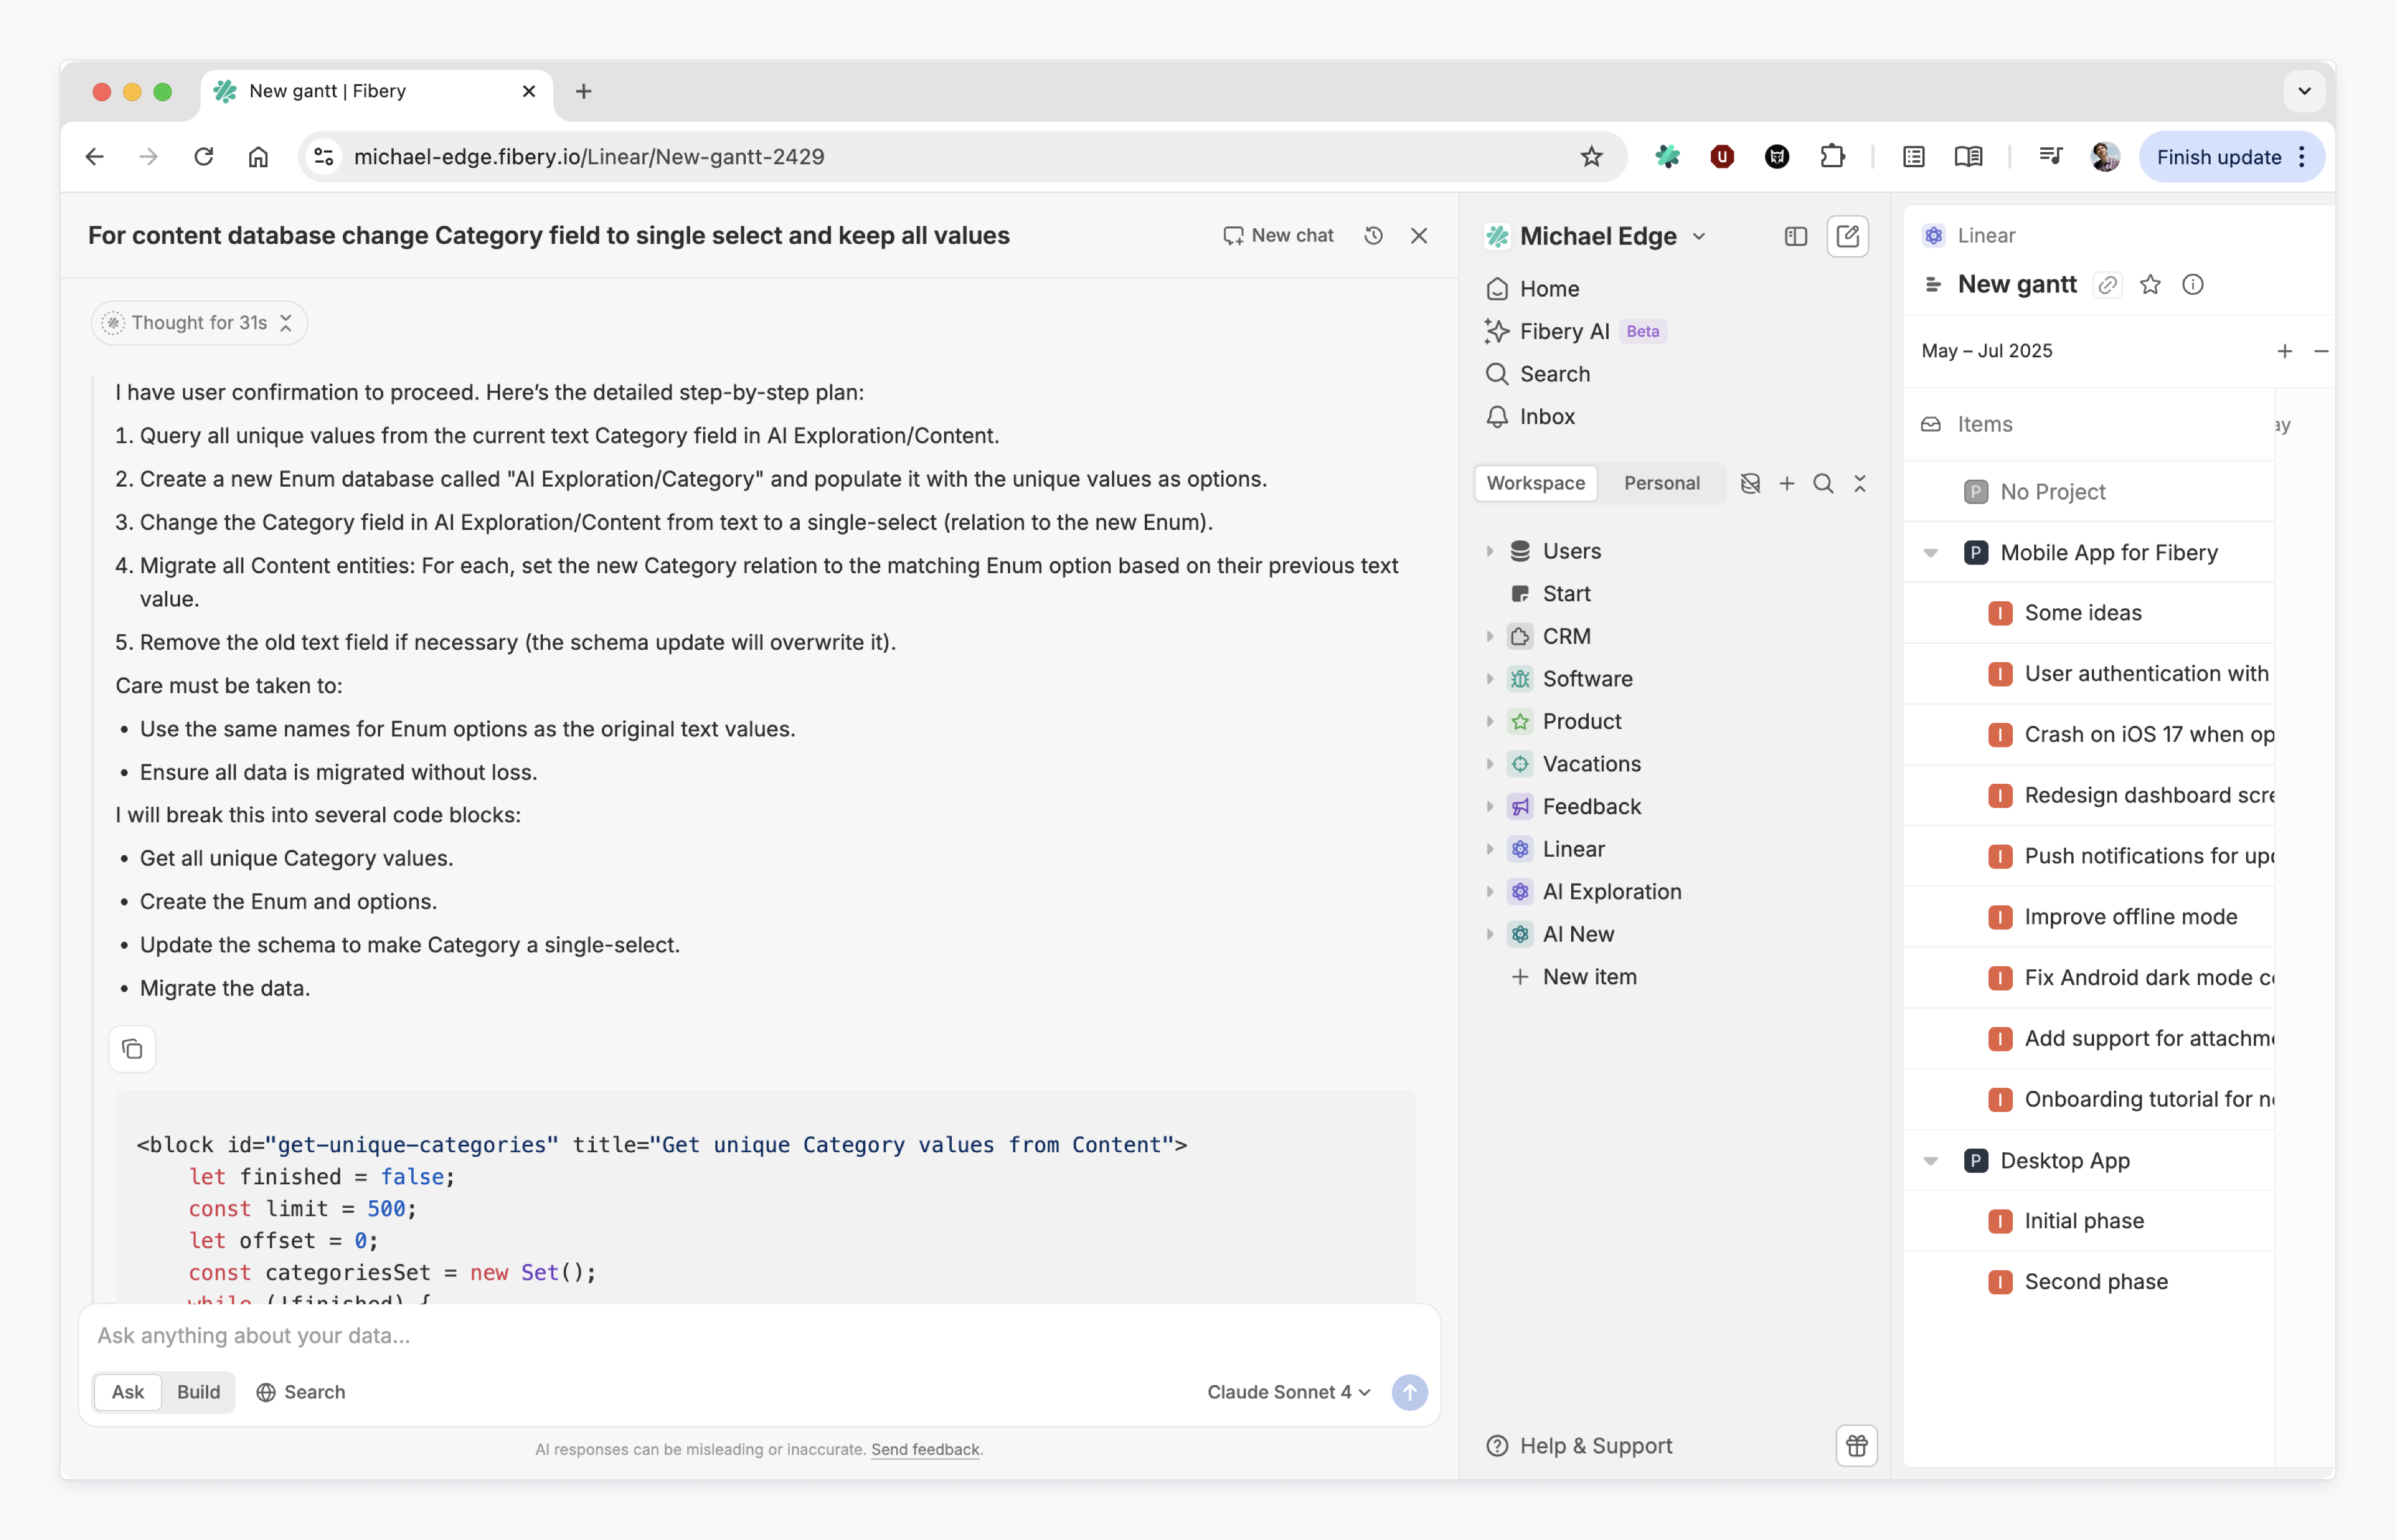Expand the CRM space
The width and height of the screenshot is (2396, 1540).
(x=1490, y=636)
